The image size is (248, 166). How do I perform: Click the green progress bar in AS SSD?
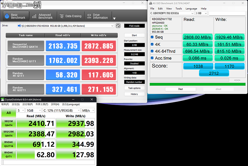198,84
